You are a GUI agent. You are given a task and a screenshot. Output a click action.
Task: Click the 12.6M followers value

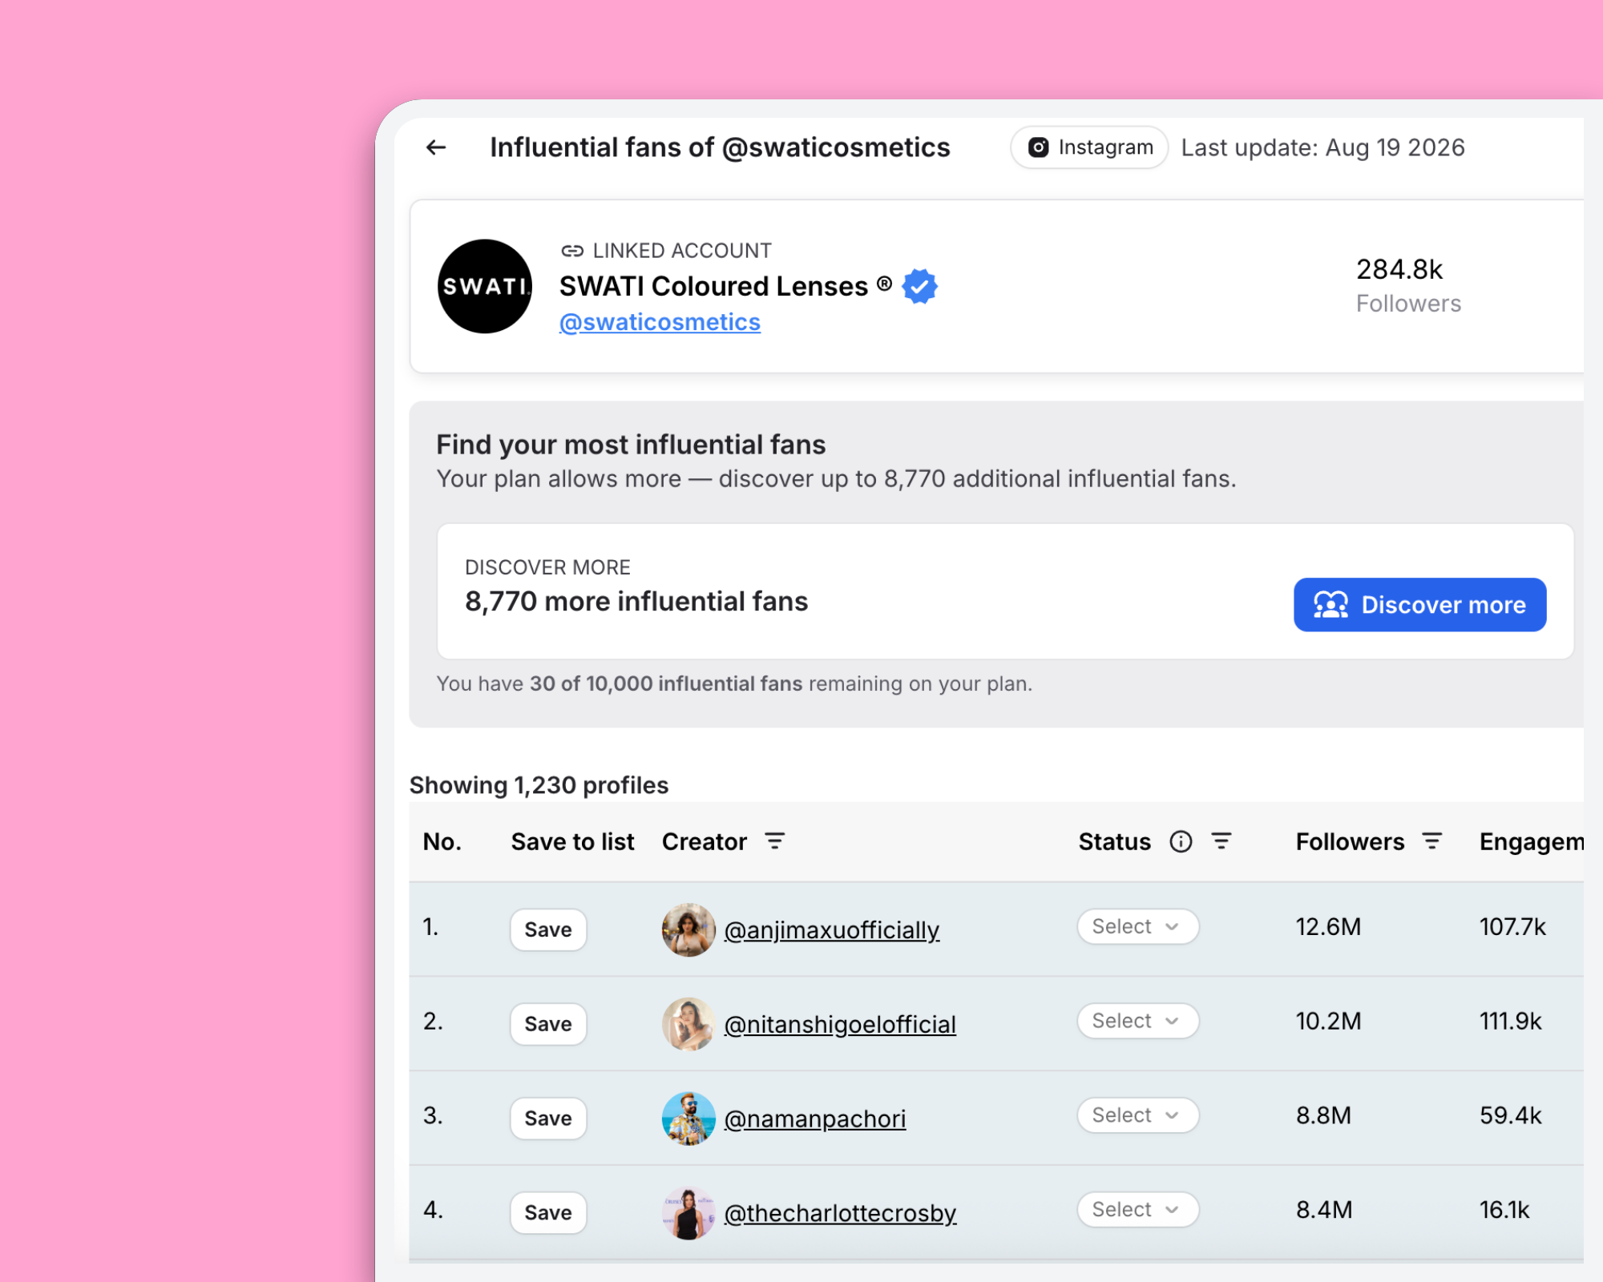click(1328, 927)
